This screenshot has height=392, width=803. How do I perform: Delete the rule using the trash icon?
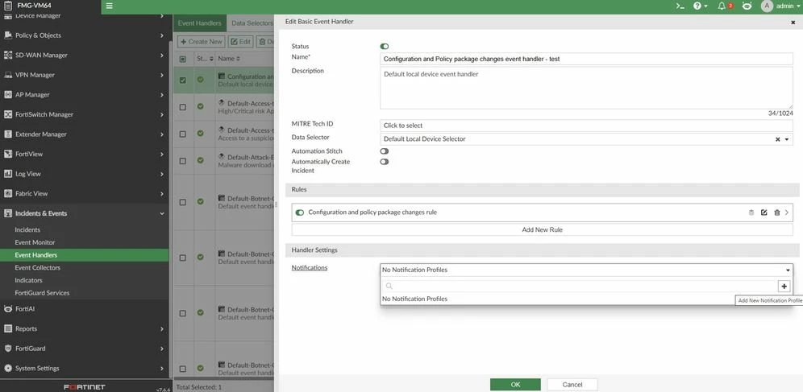tap(777, 213)
